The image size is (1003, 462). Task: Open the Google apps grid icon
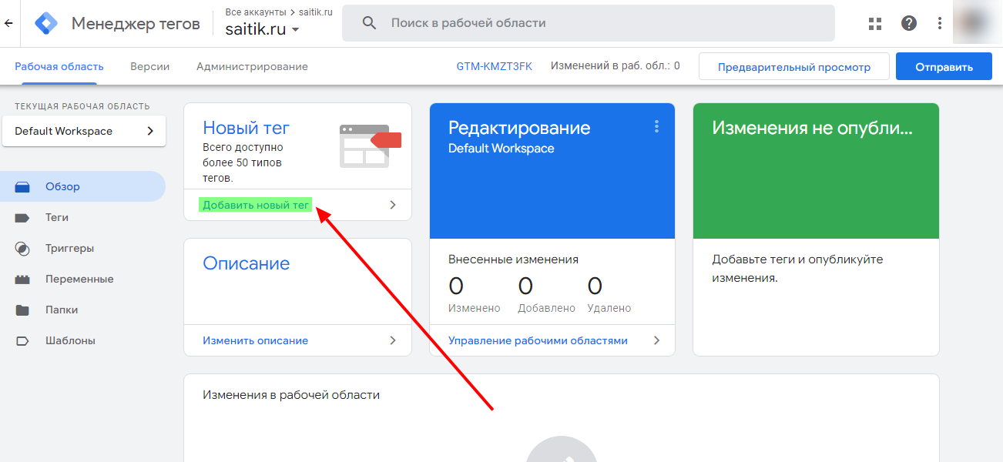pyautogui.click(x=875, y=23)
